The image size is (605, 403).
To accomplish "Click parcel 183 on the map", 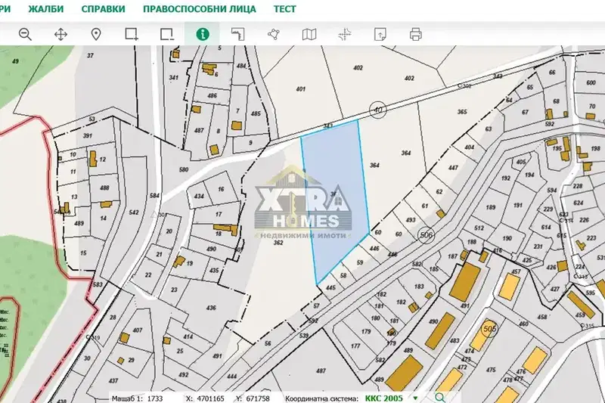I will coord(419,287).
